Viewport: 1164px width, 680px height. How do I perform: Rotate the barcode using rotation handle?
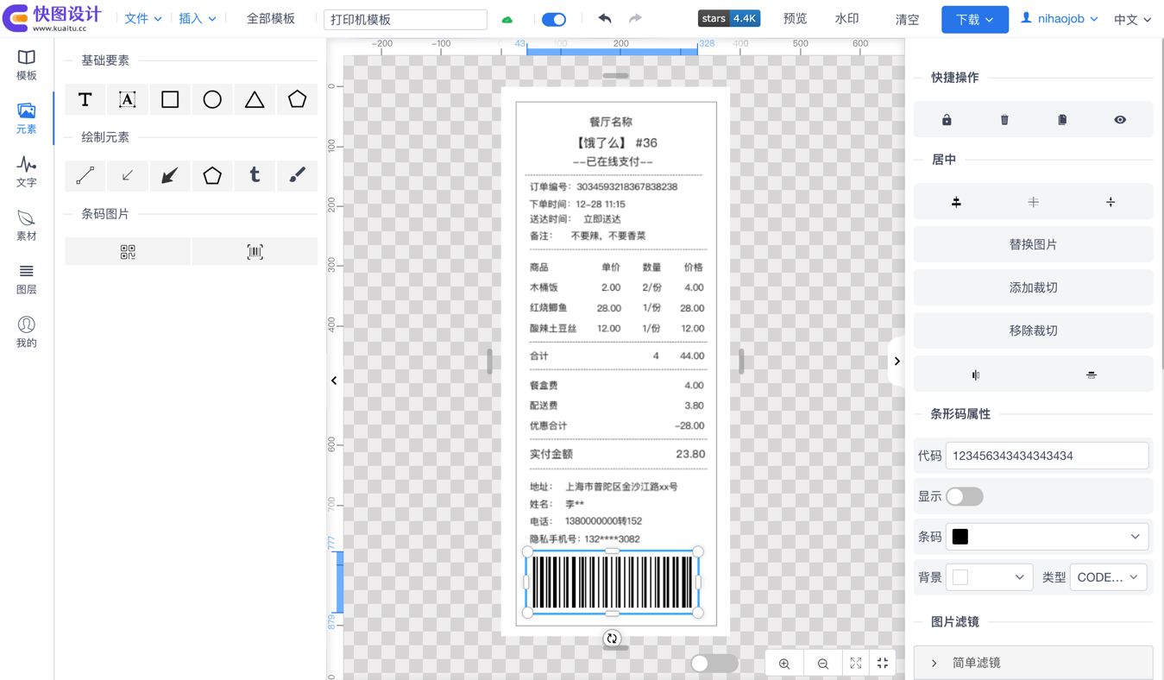coord(612,639)
